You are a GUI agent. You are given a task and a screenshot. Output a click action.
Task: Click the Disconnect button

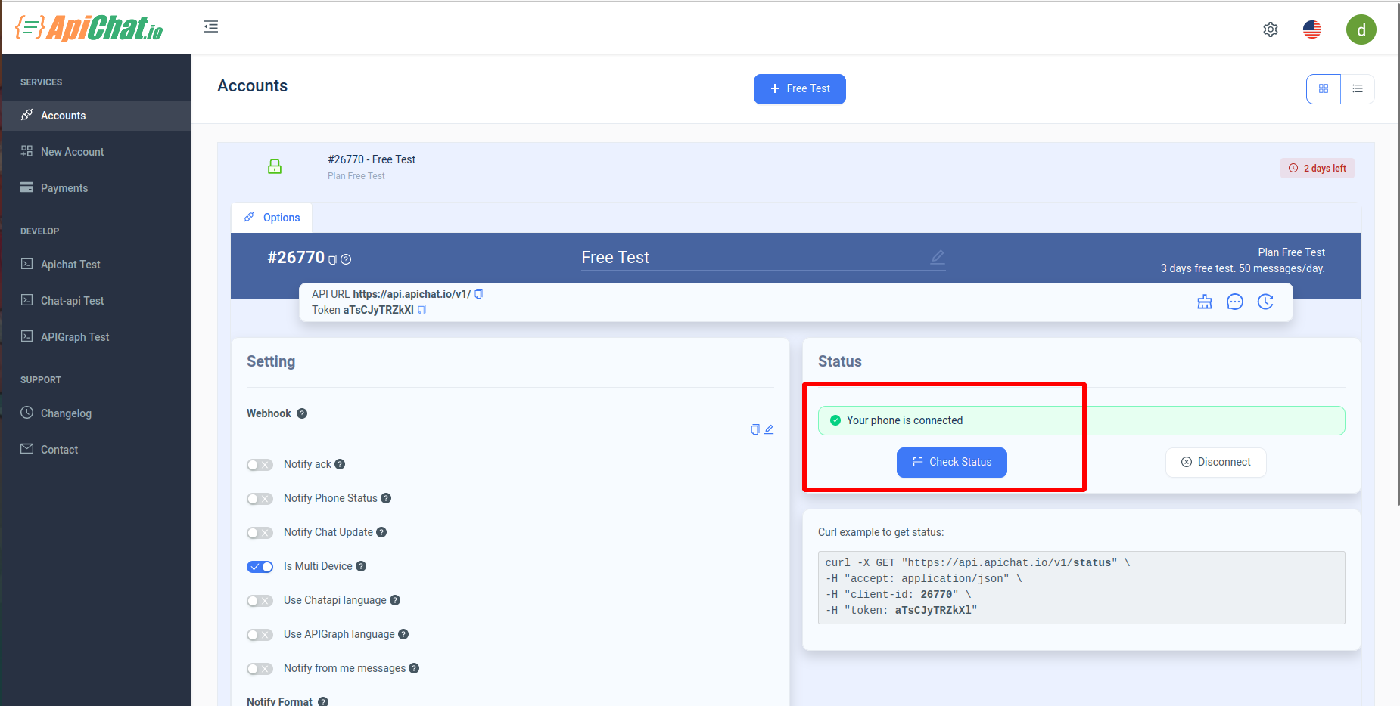(x=1216, y=463)
